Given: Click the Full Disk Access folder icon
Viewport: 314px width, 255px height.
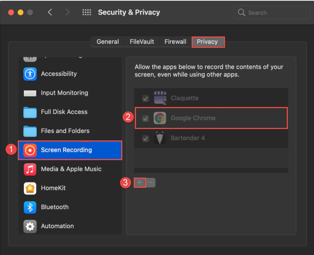Looking at the screenshot, I should pos(30,112).
